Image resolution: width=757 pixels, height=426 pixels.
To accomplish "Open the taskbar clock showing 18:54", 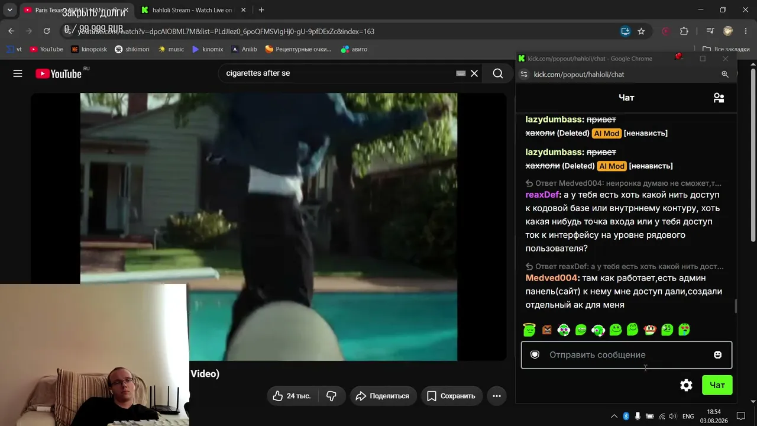I will point(714,417).
